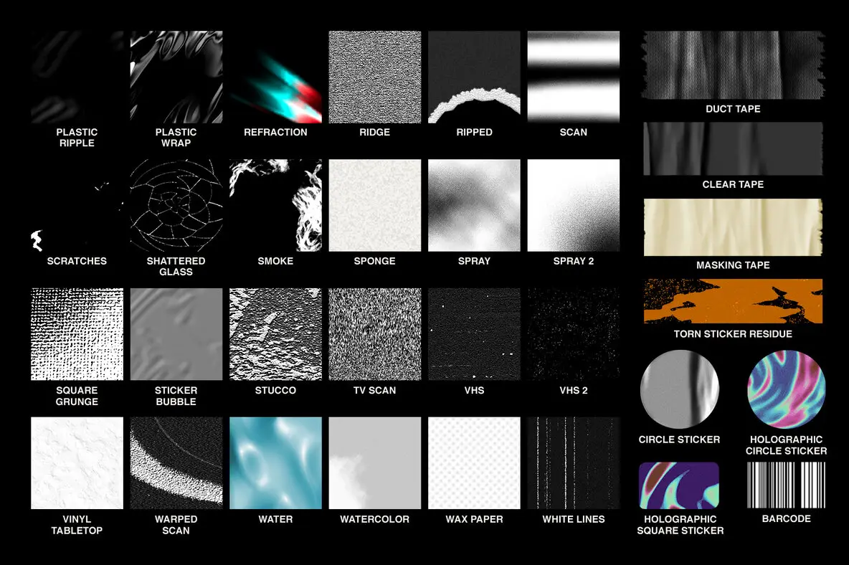
Task: Select the Ridge texture swatch
Action: point(374,77)
